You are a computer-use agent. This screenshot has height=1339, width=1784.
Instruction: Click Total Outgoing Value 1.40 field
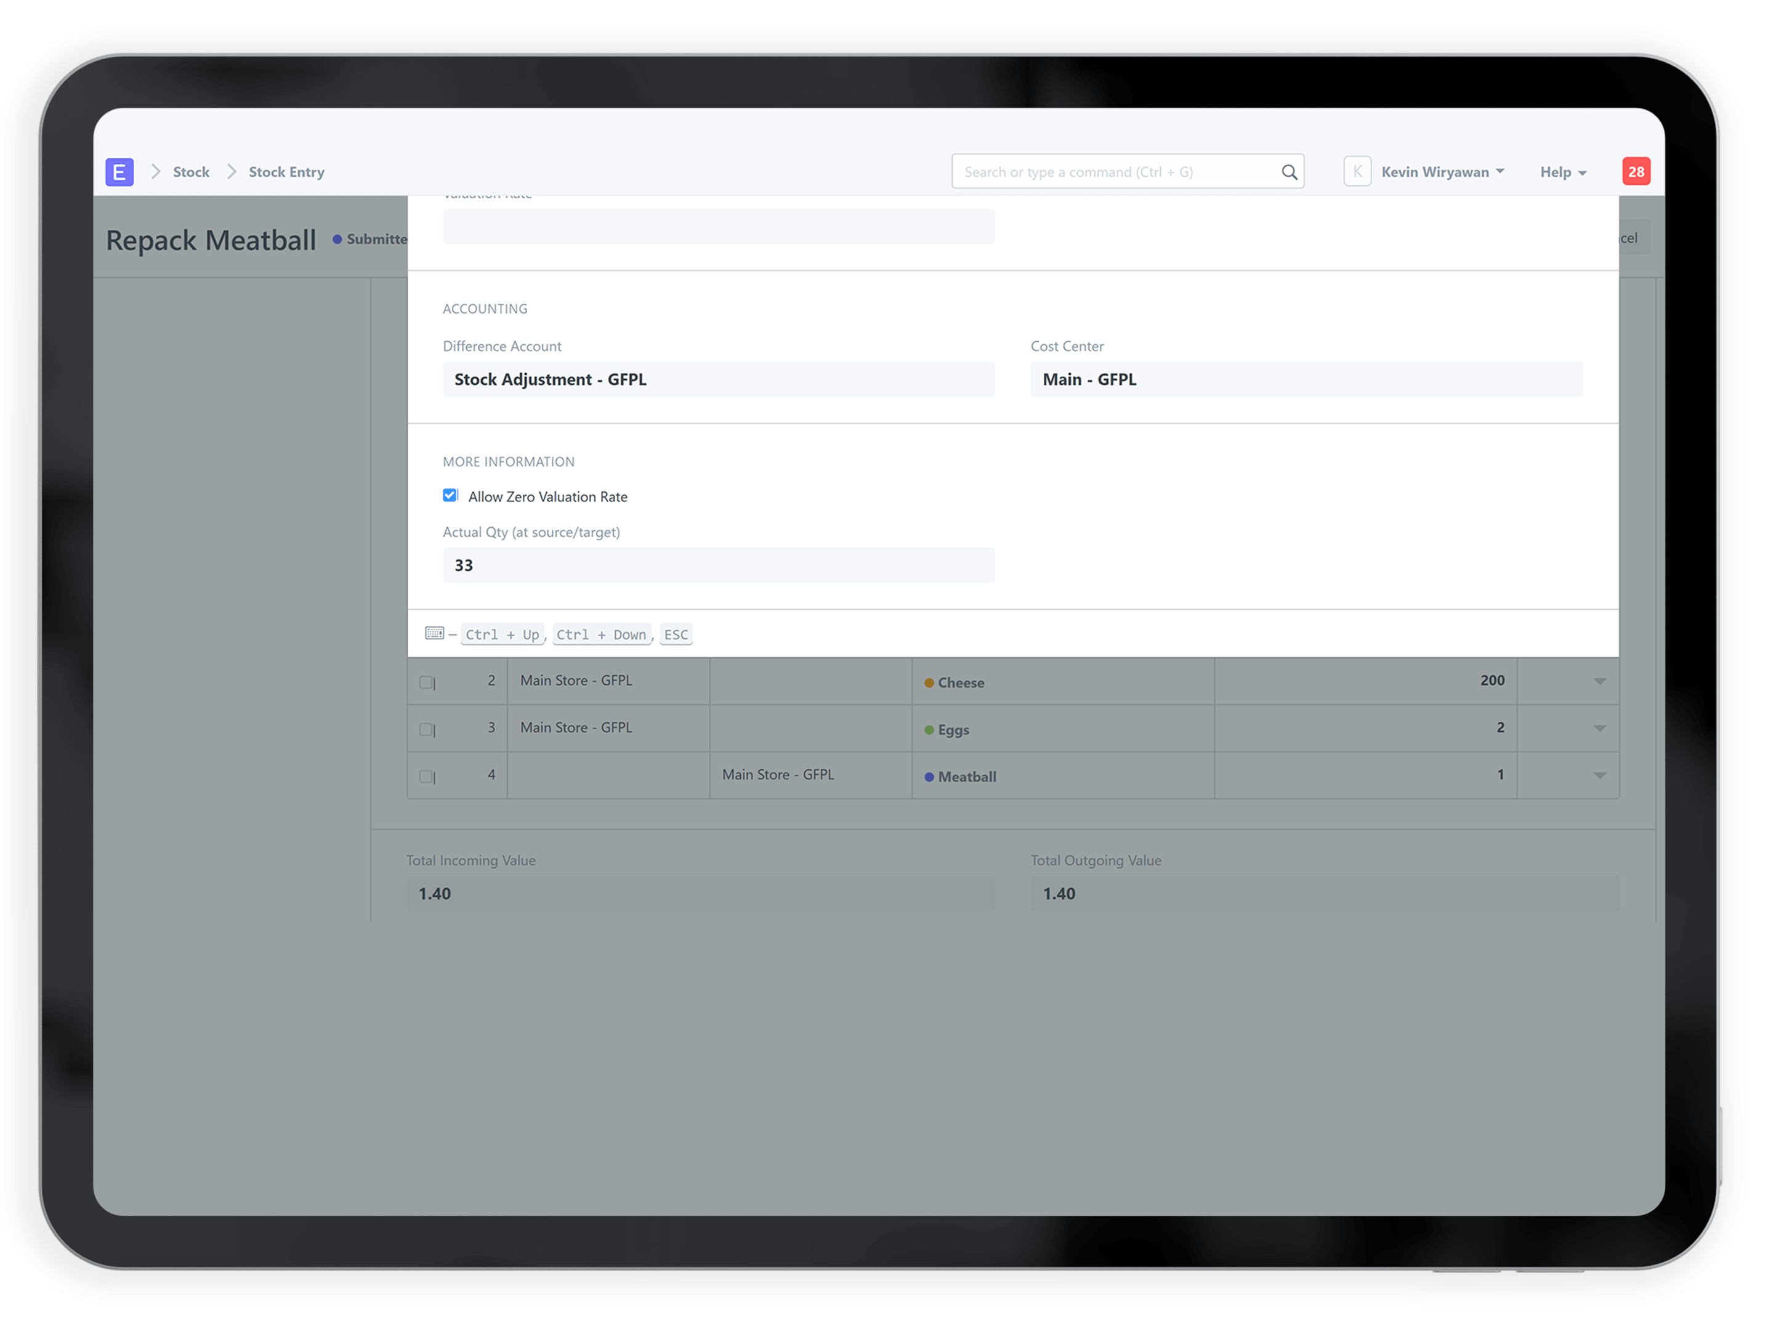(x=1324, y=894)
